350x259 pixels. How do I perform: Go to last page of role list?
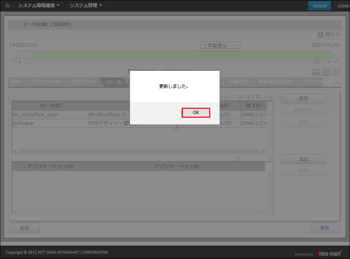click(x=271, y=97)
